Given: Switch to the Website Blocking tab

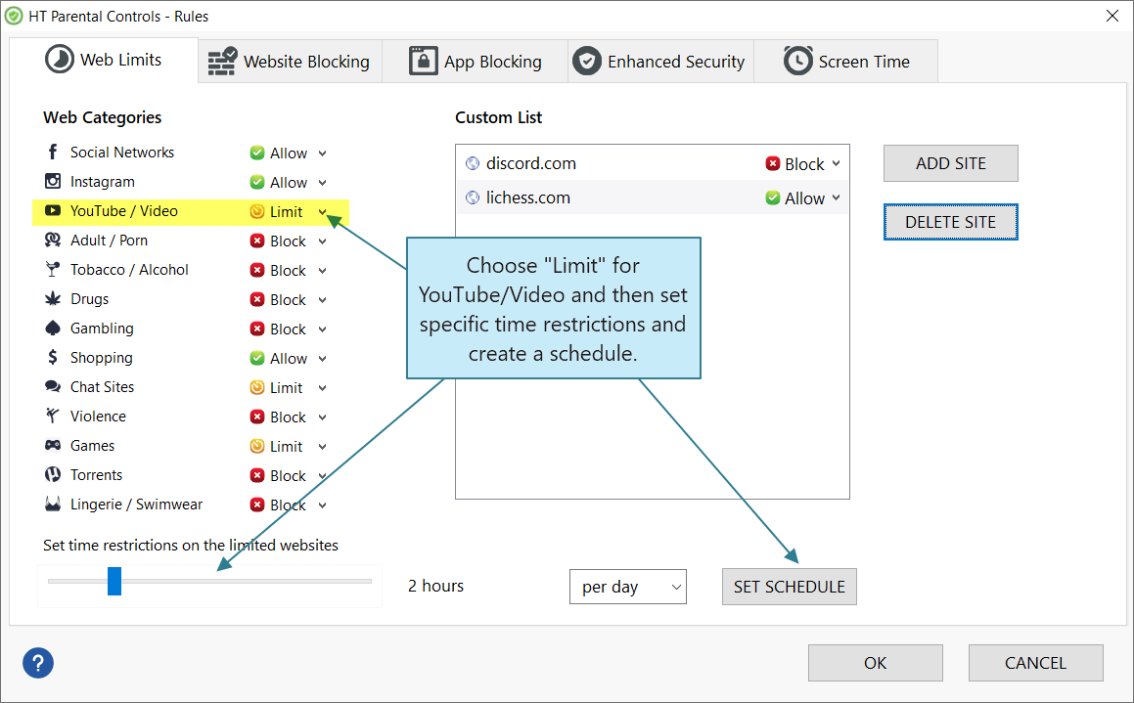Looking at the screenshot, I should coord(290,62).
